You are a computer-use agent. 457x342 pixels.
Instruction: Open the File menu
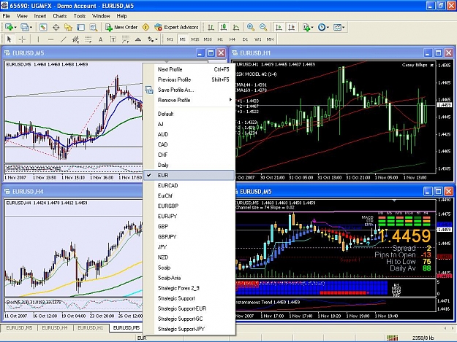[x=6, y=16]
